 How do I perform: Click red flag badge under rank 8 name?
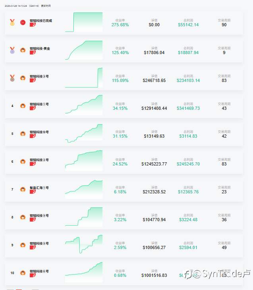[x=33, y=220]
